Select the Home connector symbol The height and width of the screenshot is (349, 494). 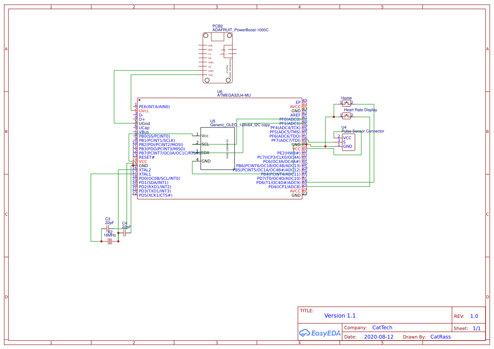347,102
